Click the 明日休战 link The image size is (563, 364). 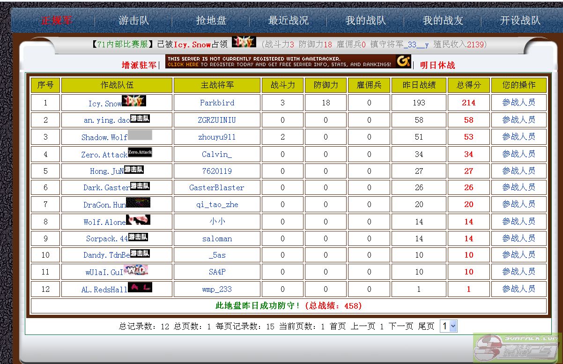[x=437, y=65]
